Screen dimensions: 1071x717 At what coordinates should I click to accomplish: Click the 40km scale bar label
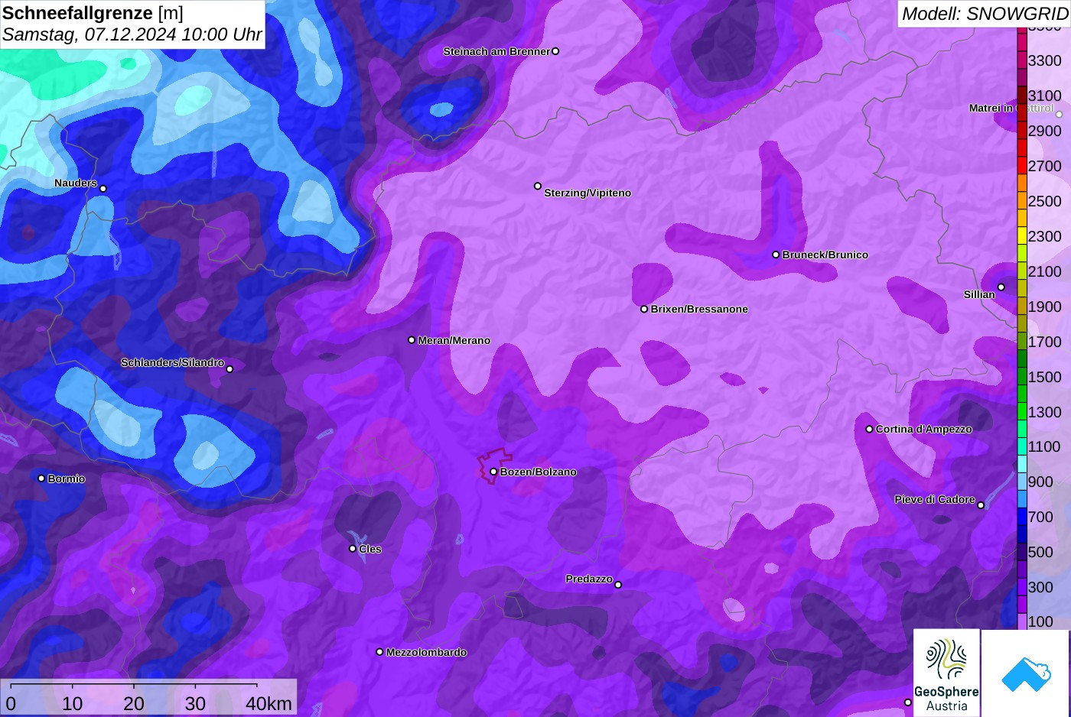coord(269,703)
